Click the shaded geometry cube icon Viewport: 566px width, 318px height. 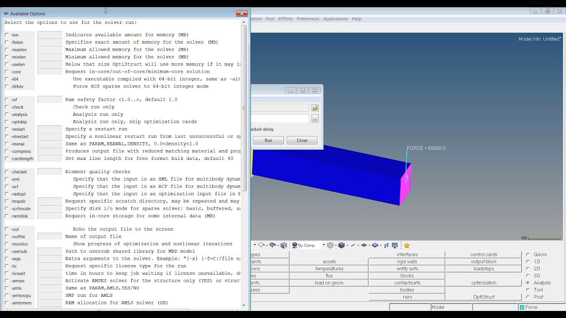click(283, 245)
